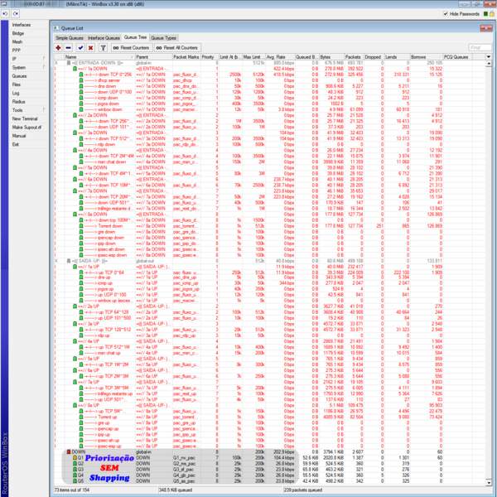Sort by the Parent column header
Image resolution: width=497 pixels, height=497 pixels.
point(153,57)
